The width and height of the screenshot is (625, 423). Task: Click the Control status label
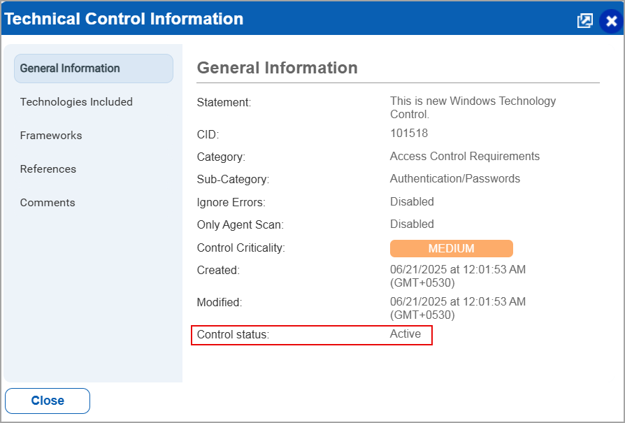[233, 334]
